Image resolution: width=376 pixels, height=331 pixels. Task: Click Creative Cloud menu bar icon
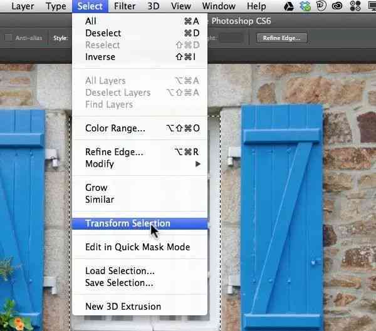[337, 6]
